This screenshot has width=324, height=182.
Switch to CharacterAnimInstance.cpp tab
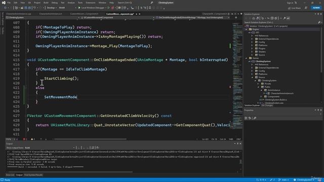click(19, 14)
